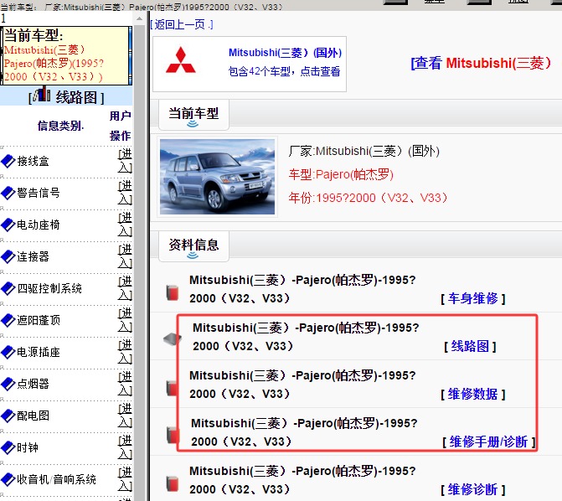Open 进入 link for 收音机/音响系统

(x=125, y=478)
